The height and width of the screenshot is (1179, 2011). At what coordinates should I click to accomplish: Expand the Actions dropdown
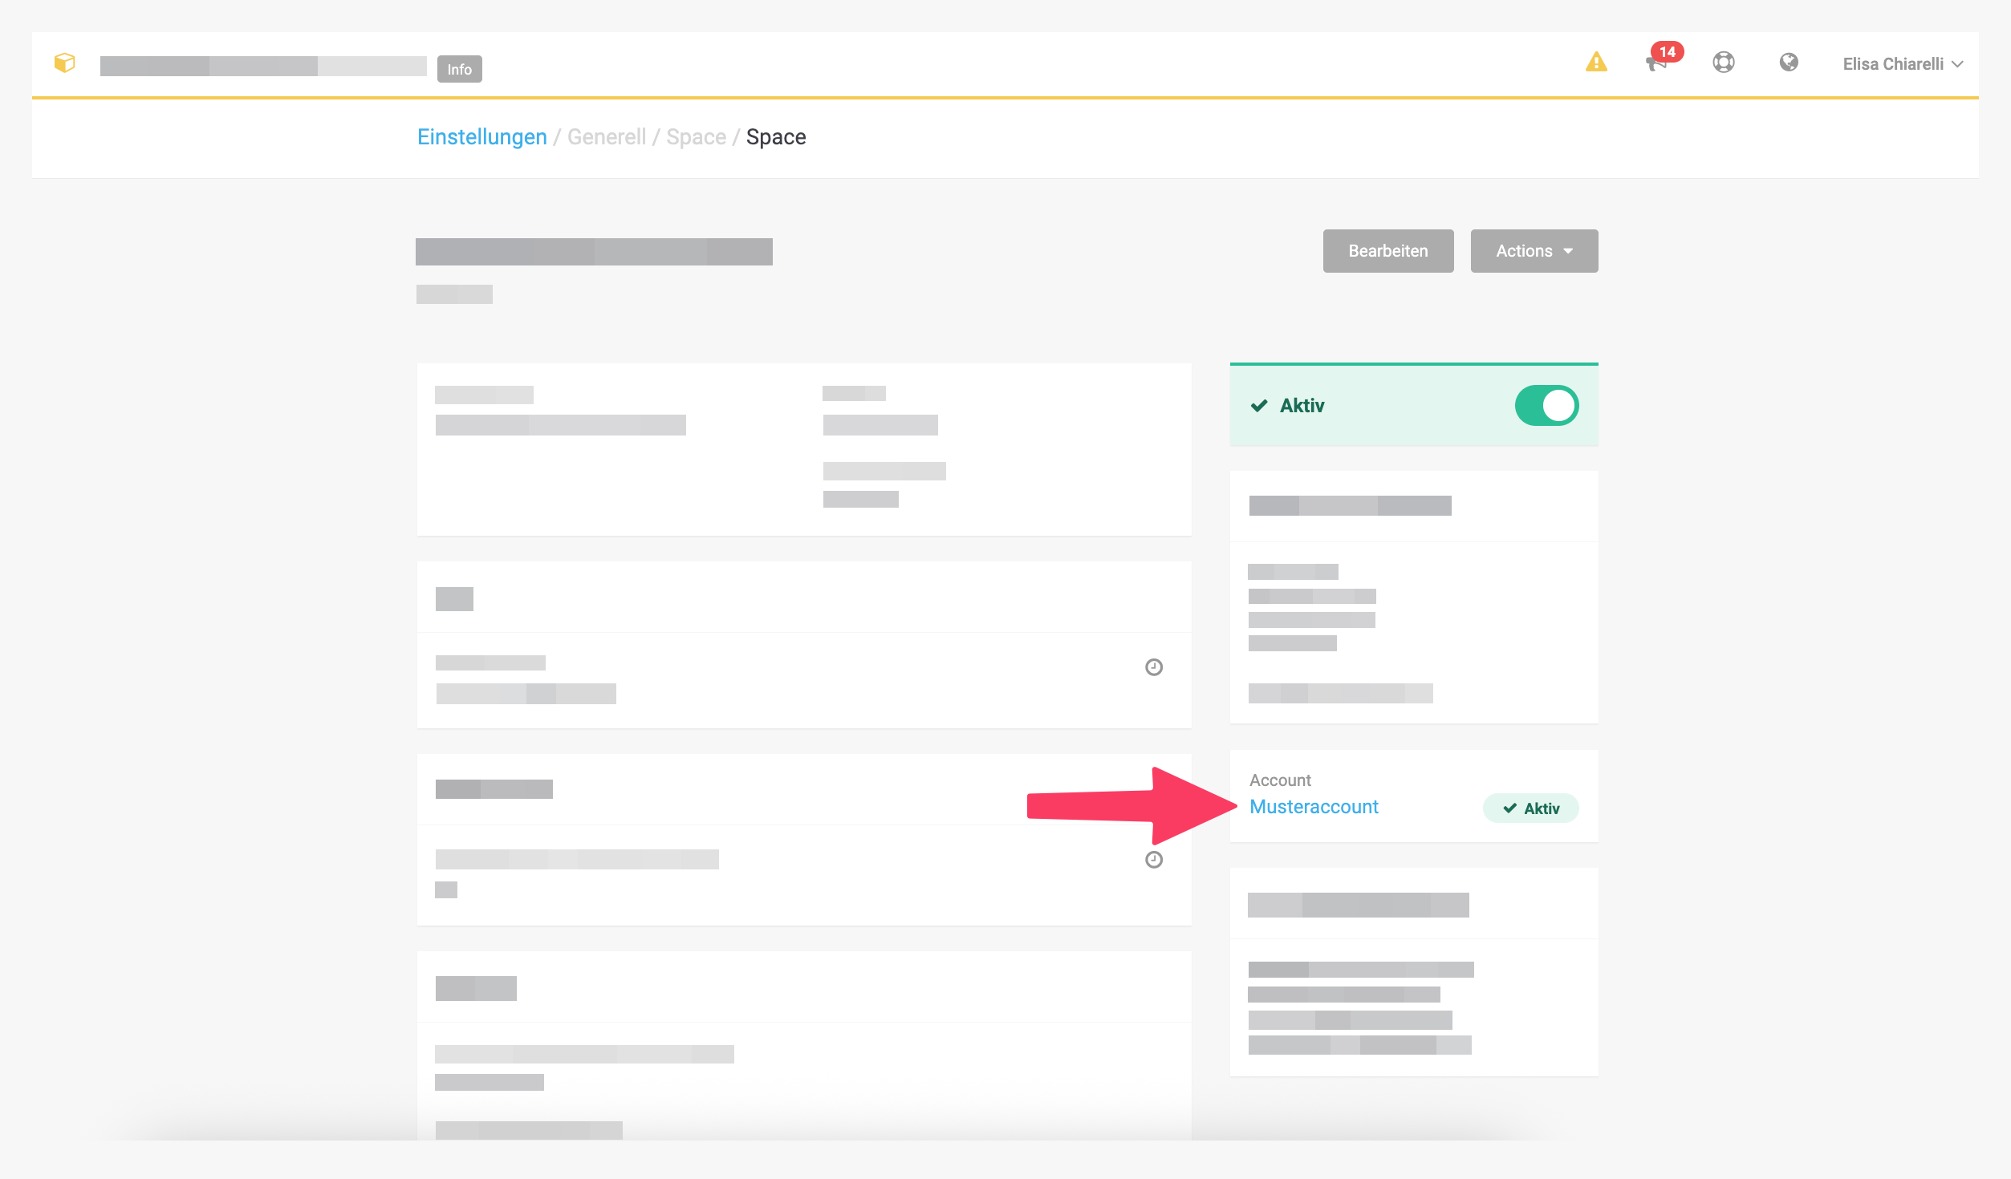click(1534, 251)
